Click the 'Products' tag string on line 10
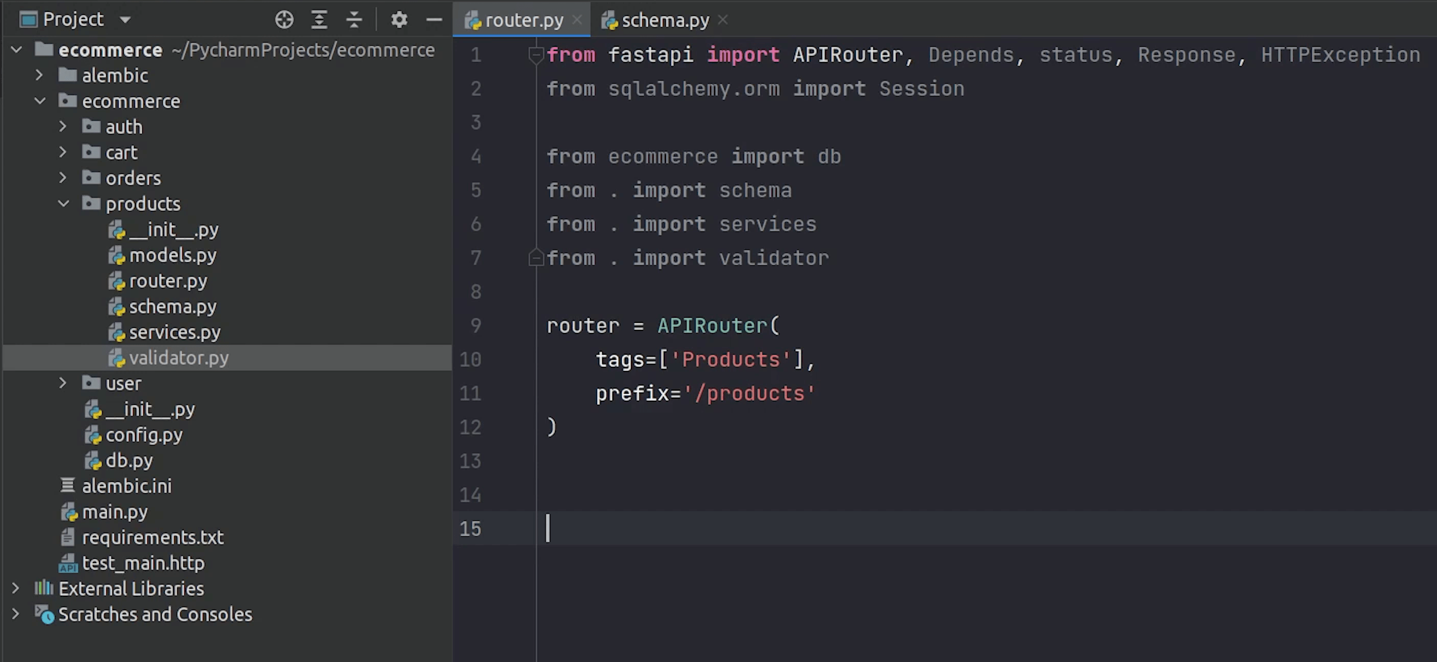The height and width of the screenshot is (662, 1437). point(731,359)
